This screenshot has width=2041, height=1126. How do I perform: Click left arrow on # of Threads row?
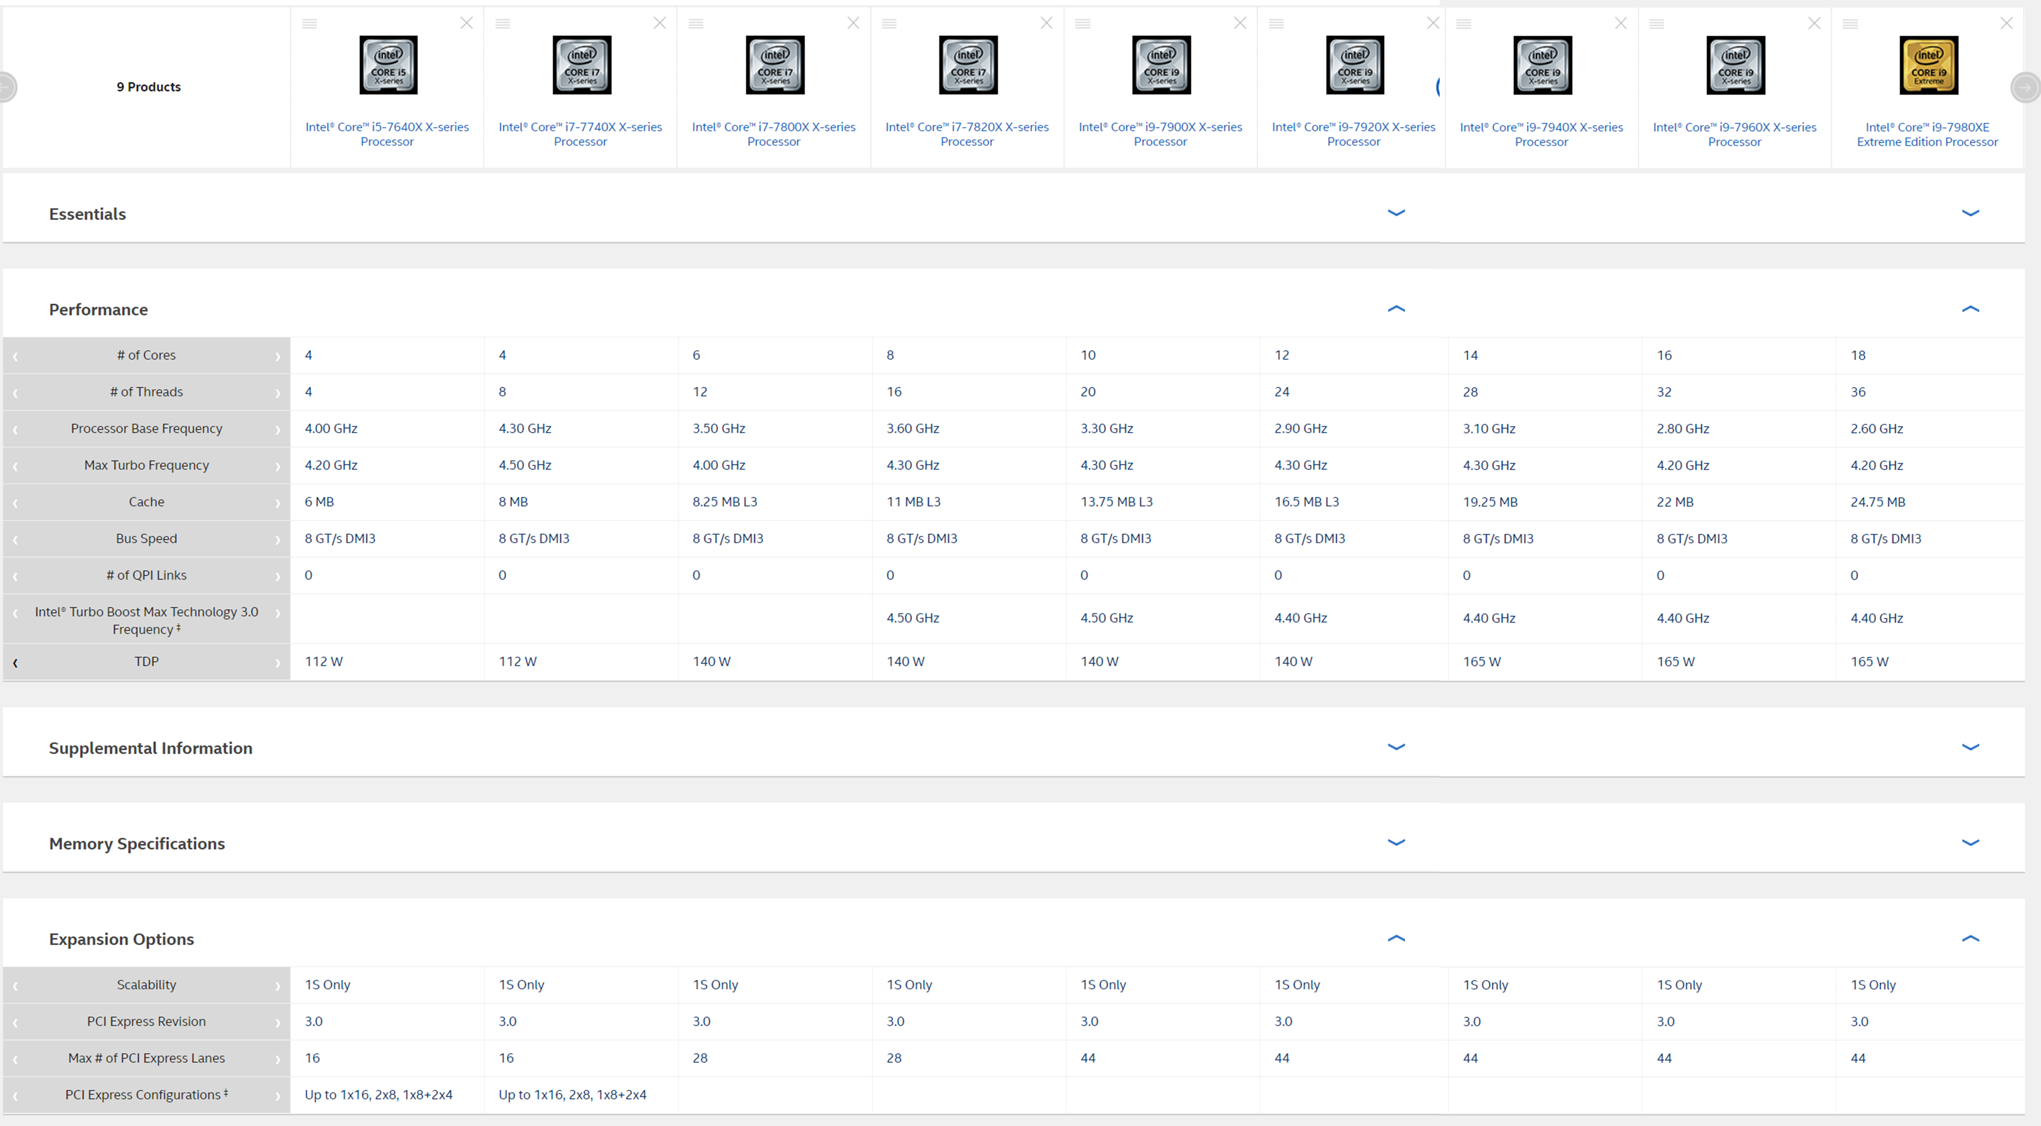point(15,393)
